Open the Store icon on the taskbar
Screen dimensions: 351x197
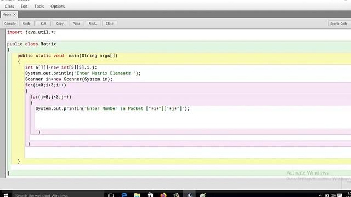(x=150, y=195)
